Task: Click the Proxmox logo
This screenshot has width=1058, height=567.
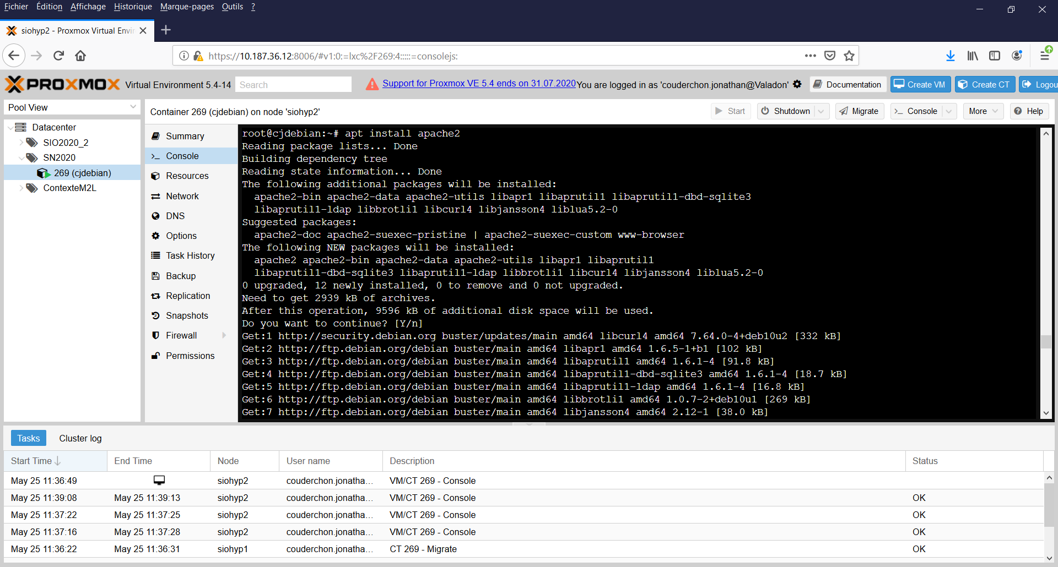Action: point(62,84)
